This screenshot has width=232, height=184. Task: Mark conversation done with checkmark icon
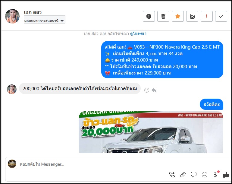tap(221, 16)
